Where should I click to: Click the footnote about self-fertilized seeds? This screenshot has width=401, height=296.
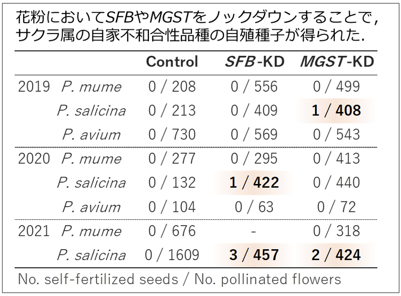click(180, 279)
